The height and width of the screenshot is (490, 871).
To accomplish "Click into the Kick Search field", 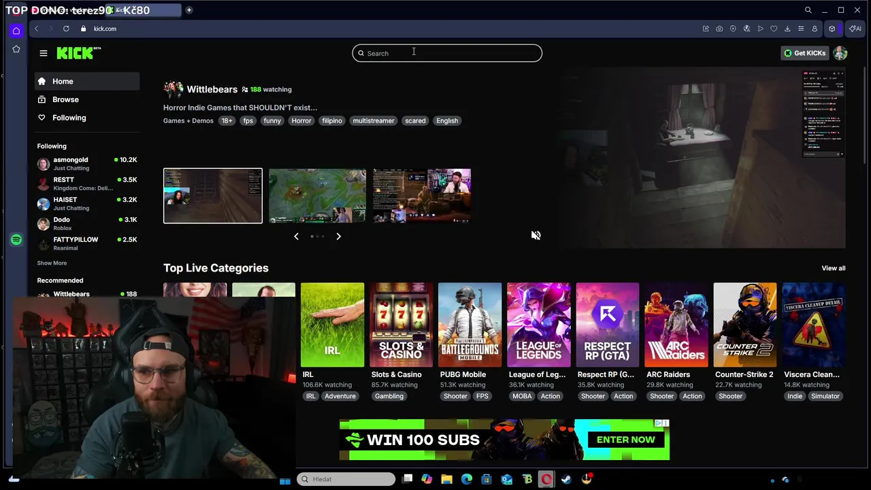I will 447,53.
